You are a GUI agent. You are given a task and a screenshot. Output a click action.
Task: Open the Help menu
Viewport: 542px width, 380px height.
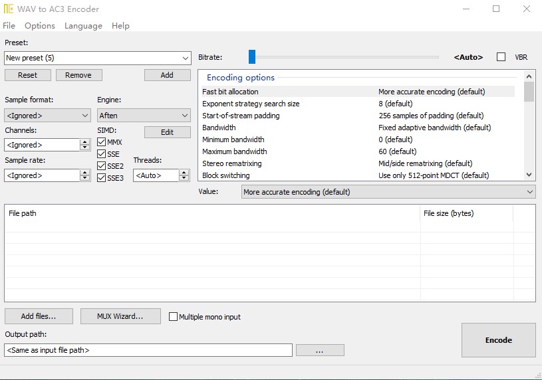(120, 25)
